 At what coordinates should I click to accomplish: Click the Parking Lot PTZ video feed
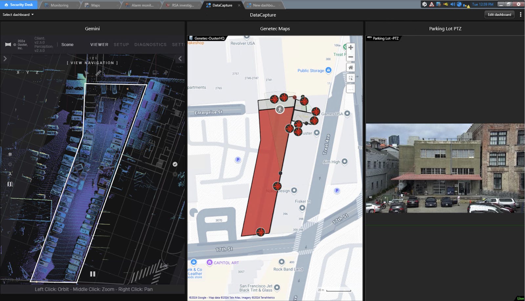pyautogui.click(x=445, y=168)
